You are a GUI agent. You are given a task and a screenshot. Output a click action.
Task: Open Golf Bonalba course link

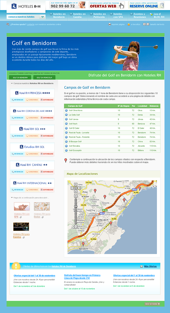[x=74, y=146]
